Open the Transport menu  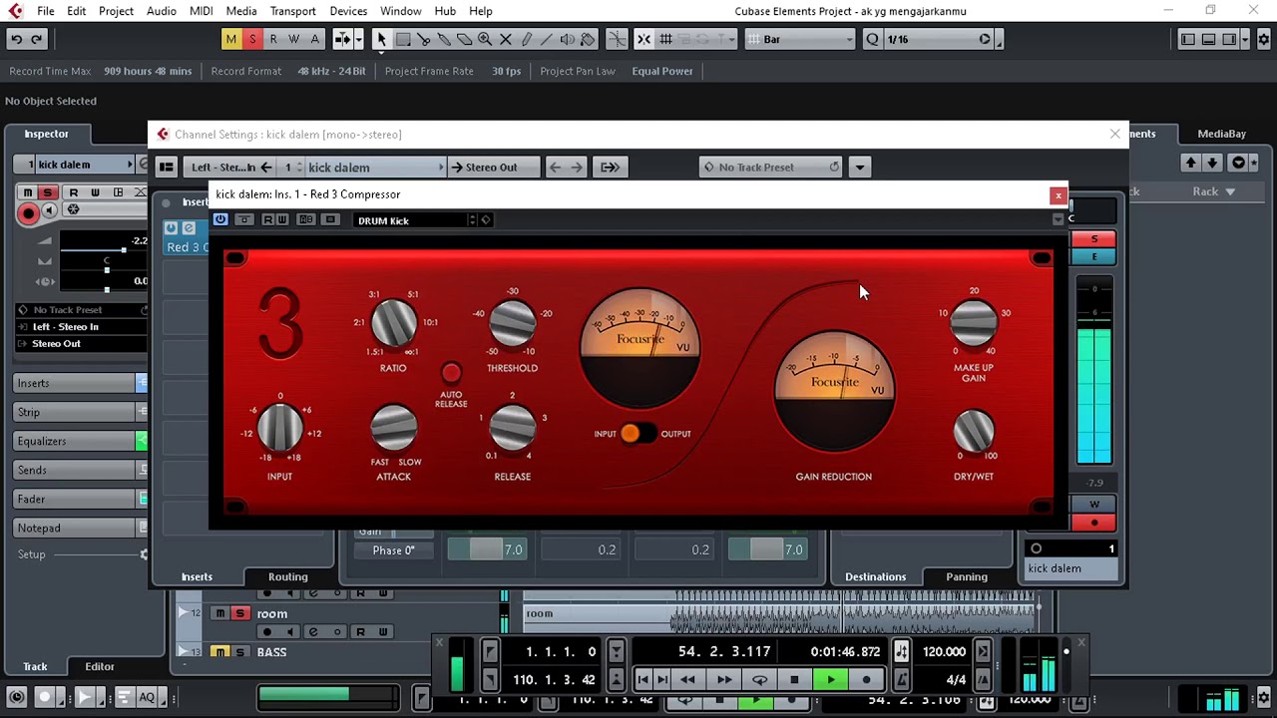click(x=292, y=11)
